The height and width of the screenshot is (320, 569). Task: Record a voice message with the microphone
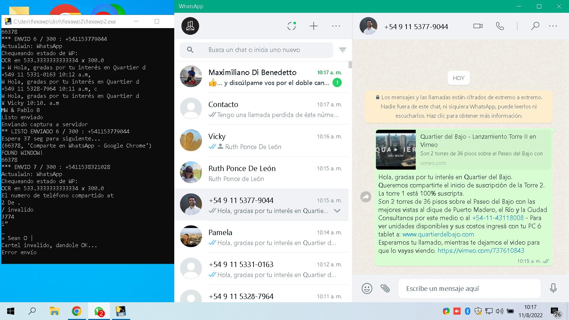[x=553, y=288]
